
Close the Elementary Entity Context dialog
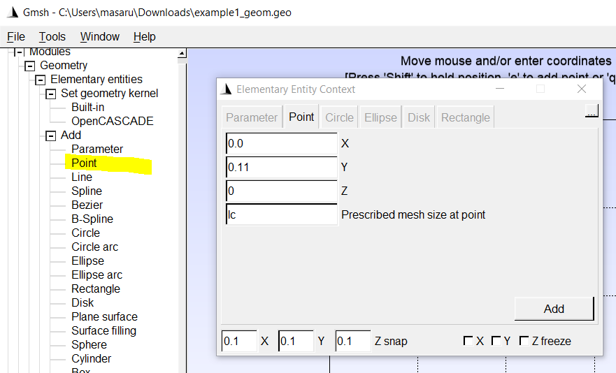pyautogui.click(x=582, y=89)
